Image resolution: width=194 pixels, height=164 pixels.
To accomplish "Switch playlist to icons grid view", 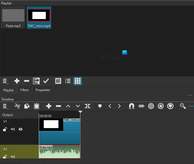I will click(x=78, y=81).
